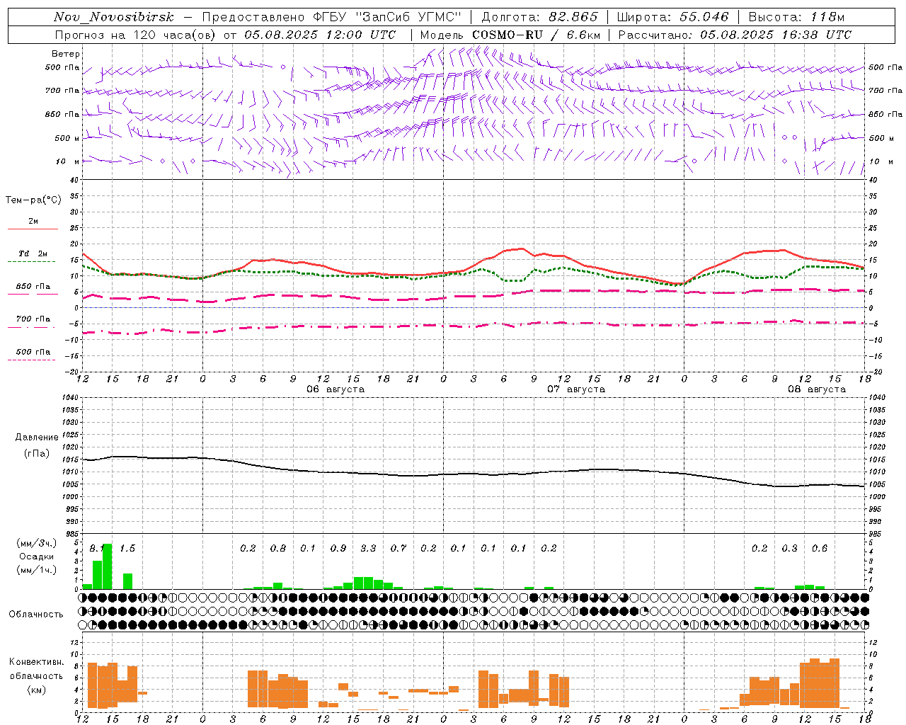Click the 0.9 precipitation total value
The height and width of the screenshot is (725, 906).
tap(338, 548)
